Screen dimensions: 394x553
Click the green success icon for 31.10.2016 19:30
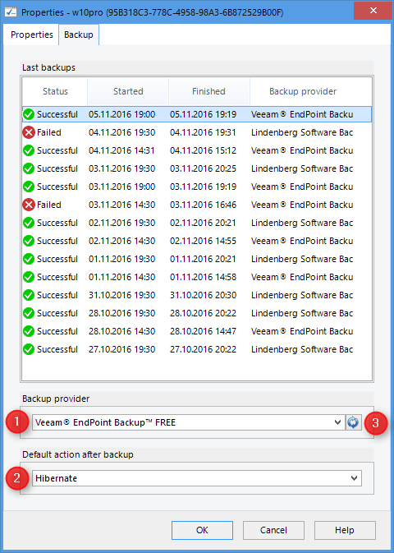(x=29, y=295)
